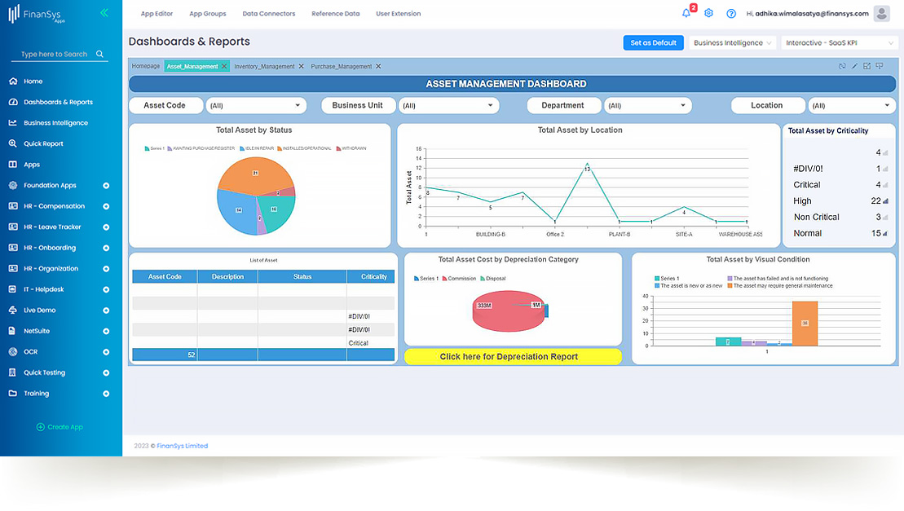
Task: Open the Data Connectors menu
Action: click(x=269, y=14)
